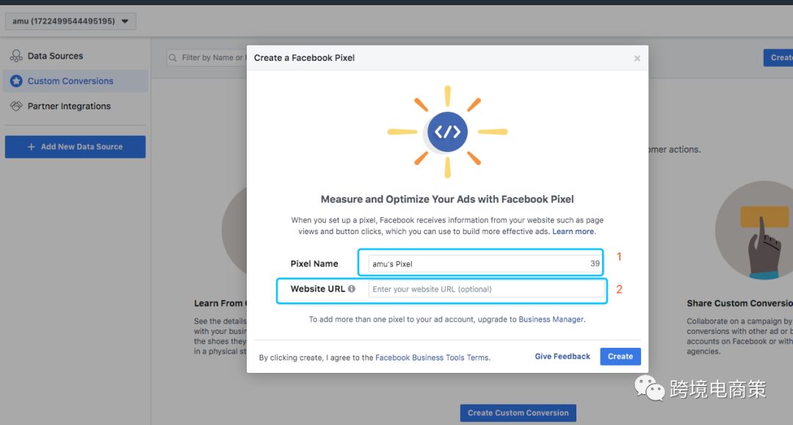
Task: Click the 'Learn From' heading text
Action: (x=220, y=303)
